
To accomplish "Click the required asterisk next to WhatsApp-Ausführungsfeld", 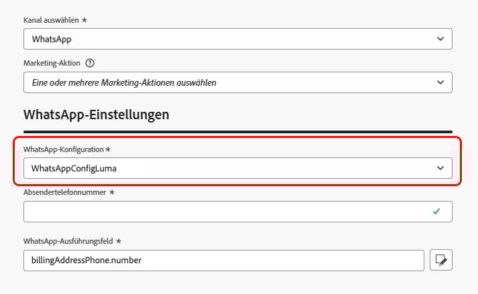I will tap(119, 240).
